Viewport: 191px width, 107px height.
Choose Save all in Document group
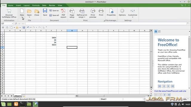(x=54, y=15)
